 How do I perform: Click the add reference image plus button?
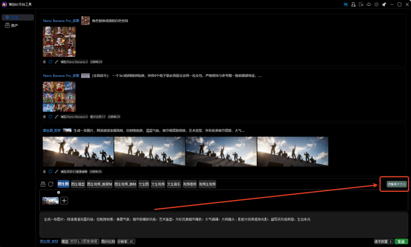(64, 201)
